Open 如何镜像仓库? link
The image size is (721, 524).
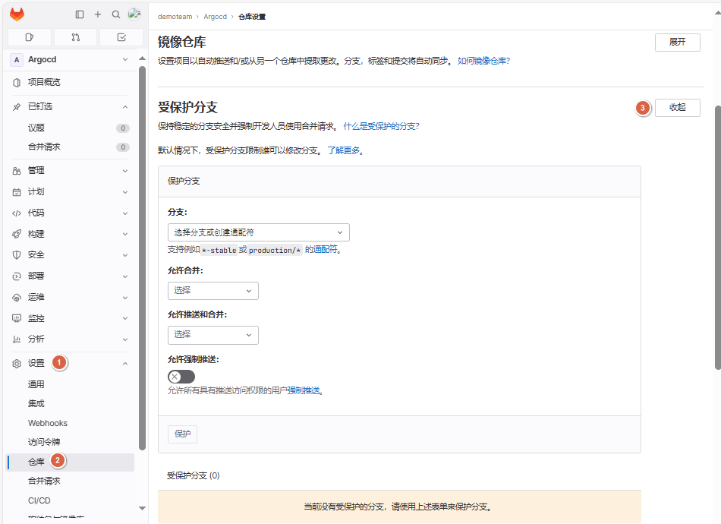click(x=483, y=61)
